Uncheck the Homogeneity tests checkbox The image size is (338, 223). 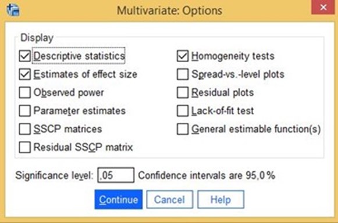(183, 56)
